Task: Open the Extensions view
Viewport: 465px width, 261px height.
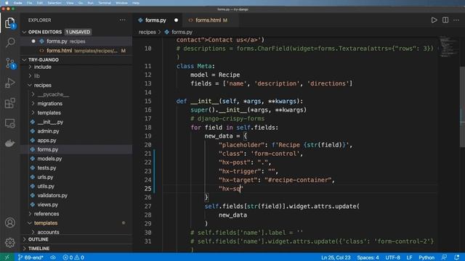Action: [9, 103]
